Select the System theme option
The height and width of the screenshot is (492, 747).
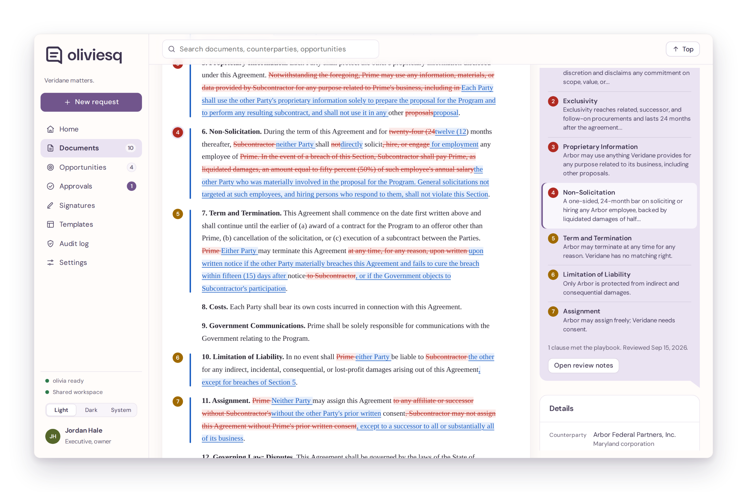pyautogui.click(x=121, y=410)
